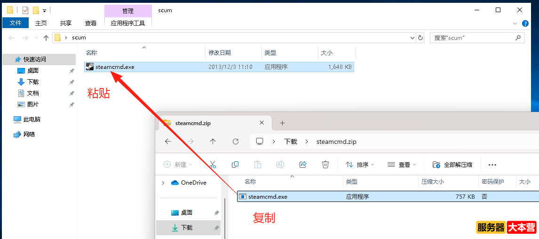The height and width of the screenshot is (239, 539).
Task: Sort by 压缩大小 column header
Action: pyautogui.click(x=432, y=182)
